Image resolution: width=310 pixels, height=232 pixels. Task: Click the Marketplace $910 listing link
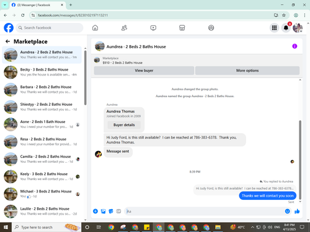click(122, 62)
